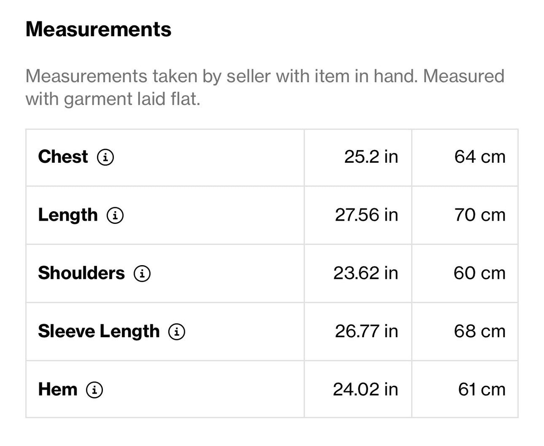Click the Hem row label

[58, 389]
